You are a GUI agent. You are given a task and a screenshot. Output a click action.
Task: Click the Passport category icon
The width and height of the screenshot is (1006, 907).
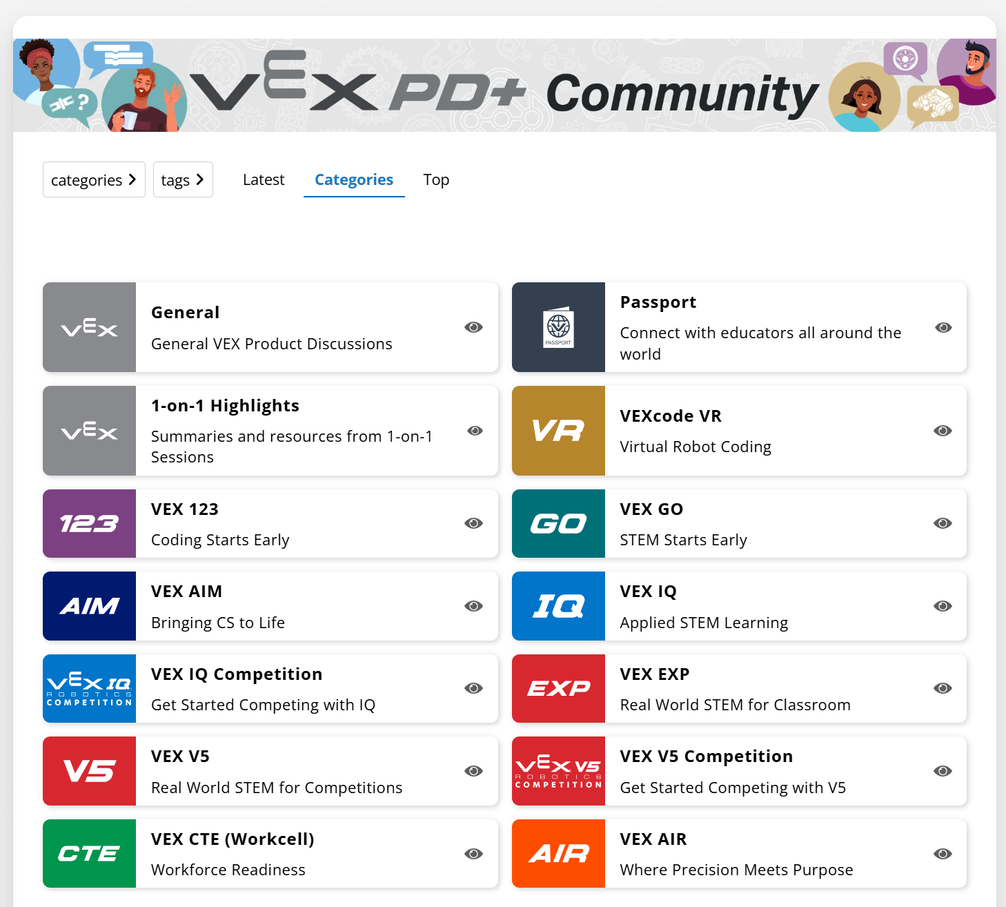[559, 327]
